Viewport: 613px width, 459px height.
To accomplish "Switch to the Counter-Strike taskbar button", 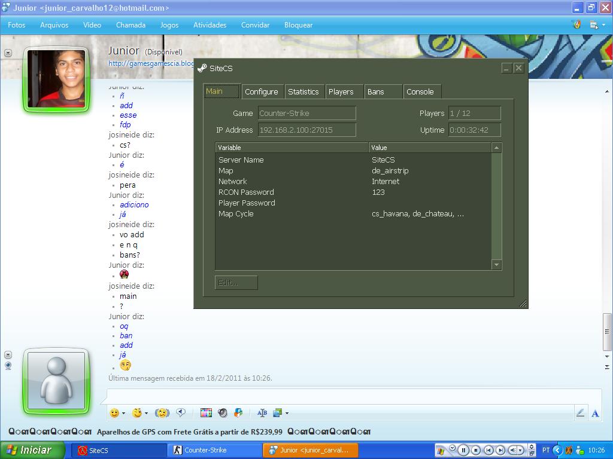I will point(216,451).
